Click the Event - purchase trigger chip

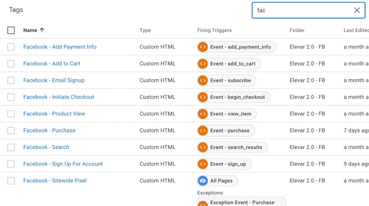click(x=230, y=131)
